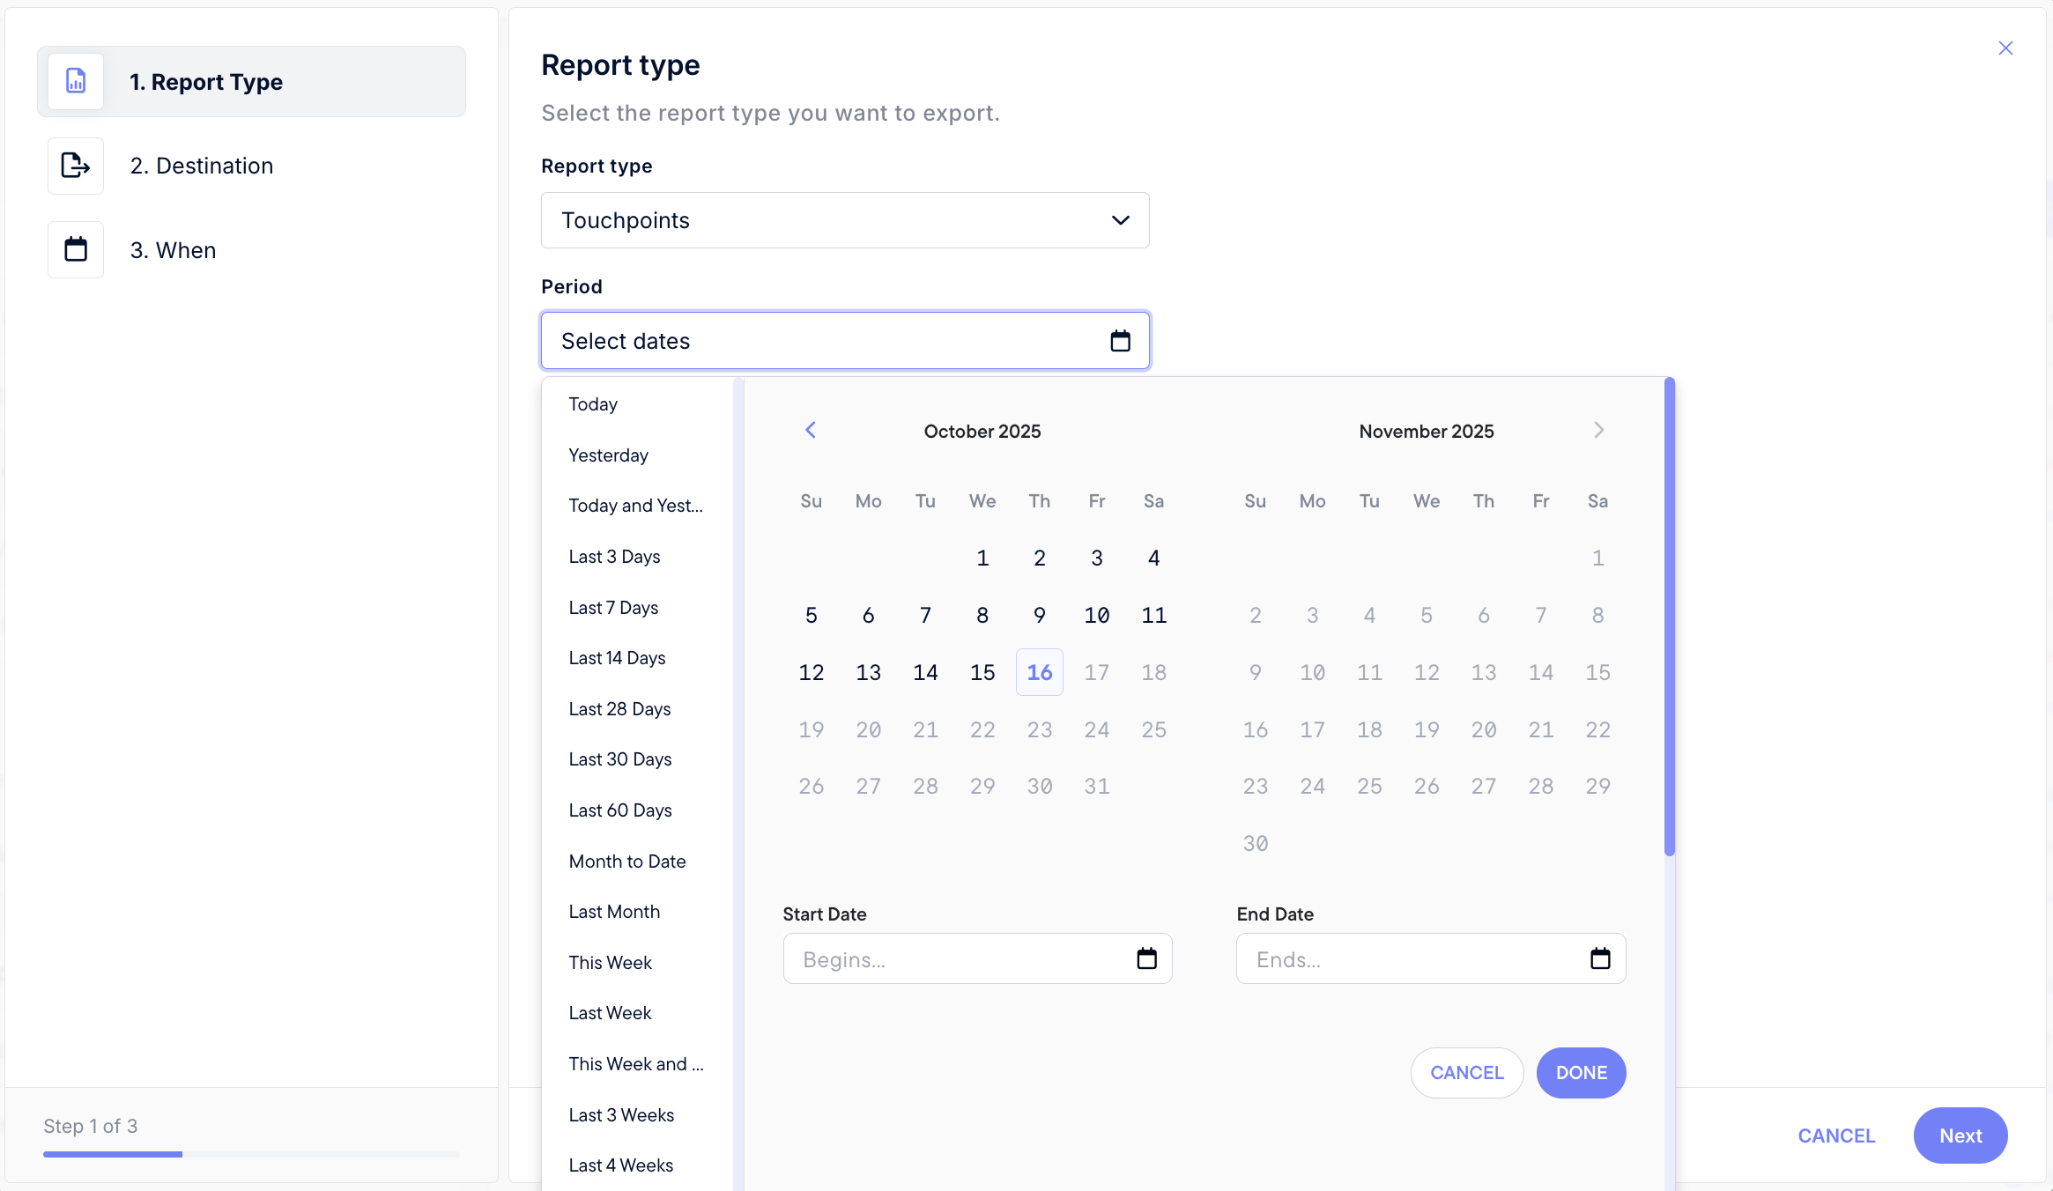Expand the Select dates period picker
2053x1191 pixels.
coord(828,341)
